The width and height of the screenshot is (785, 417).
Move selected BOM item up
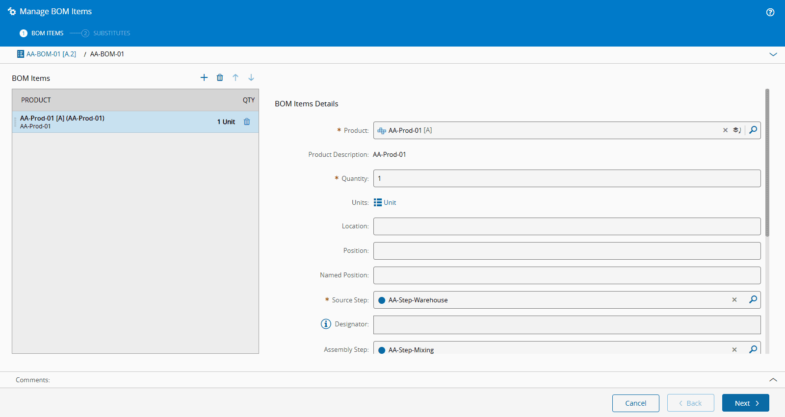pyautogui.click(x=235, y=77)
